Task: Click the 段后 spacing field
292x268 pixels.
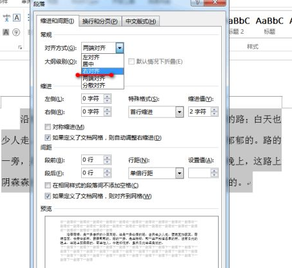Action: [x=93, y=173]
